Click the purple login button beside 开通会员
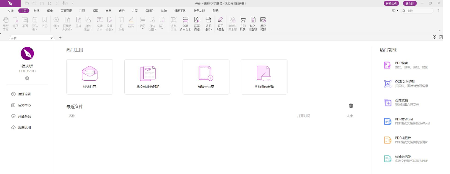450x174 pixels. 410,3
